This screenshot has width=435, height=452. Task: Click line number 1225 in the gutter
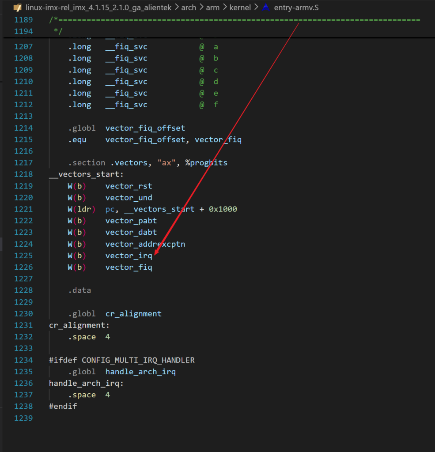[24, 256]
